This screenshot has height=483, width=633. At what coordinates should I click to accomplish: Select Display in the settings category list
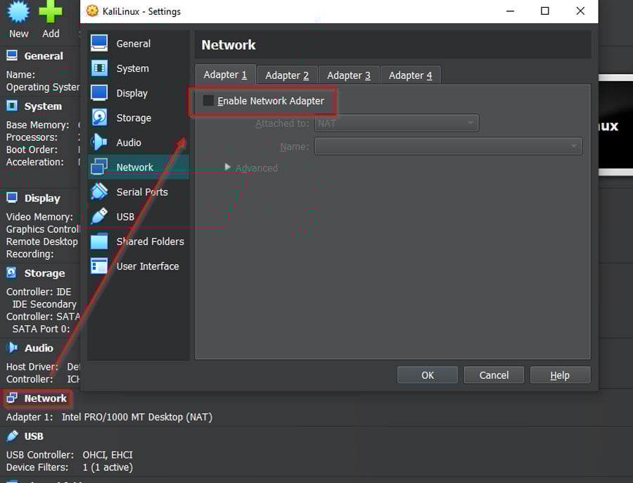pos(139,93)
